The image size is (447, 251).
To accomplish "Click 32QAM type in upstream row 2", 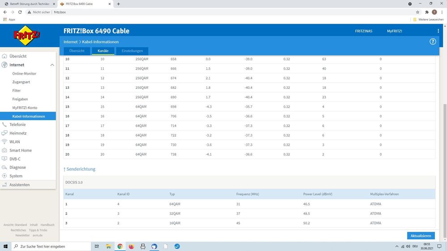I will (175, 213).
